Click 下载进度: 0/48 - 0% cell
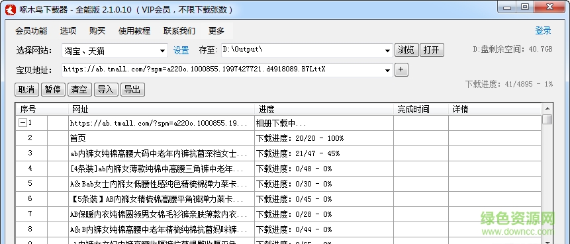 [x=324, y=169]
